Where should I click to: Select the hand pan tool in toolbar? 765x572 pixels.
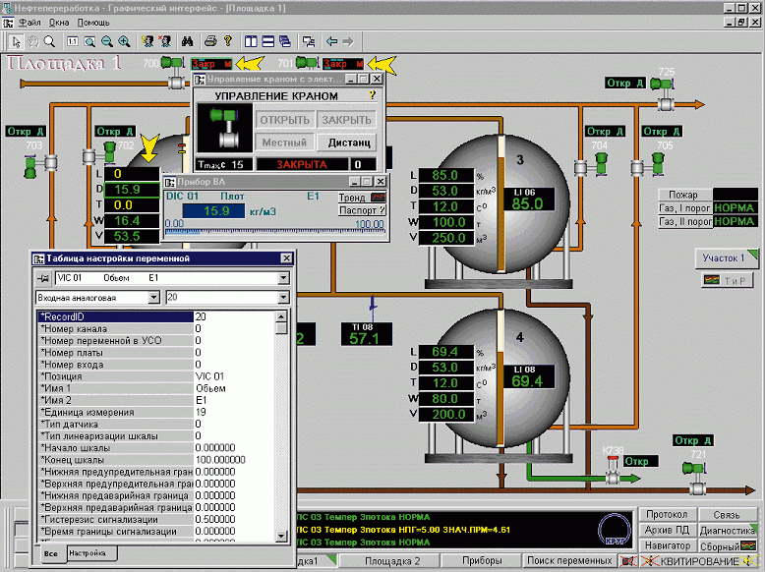click(33, 41)
